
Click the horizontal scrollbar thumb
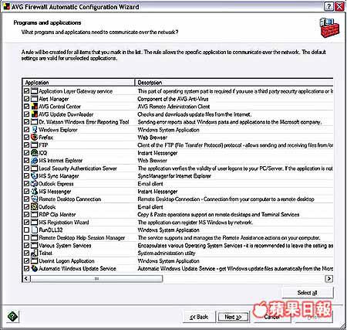click(x=96, y=278)
